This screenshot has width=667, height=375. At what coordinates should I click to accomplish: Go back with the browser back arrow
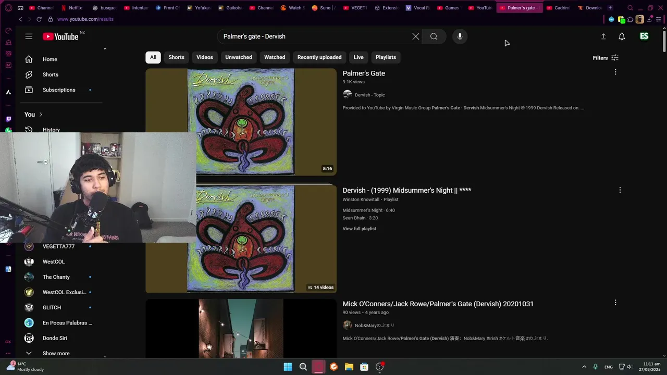pos(20,19)
